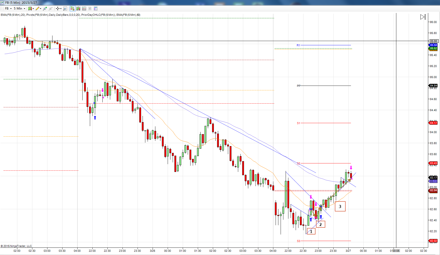The width and height of the screenshot is (440, 255).
Task: Click the blue 85.58 price marker
Action: pos(433,45)
